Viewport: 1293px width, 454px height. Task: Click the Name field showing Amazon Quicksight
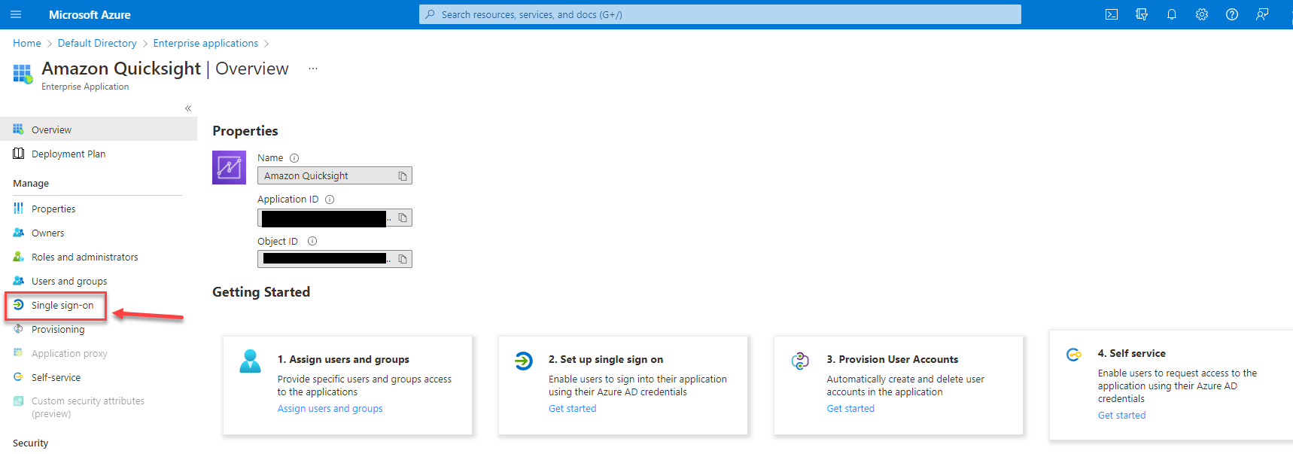pyautogui.click(x=335, y=175)
